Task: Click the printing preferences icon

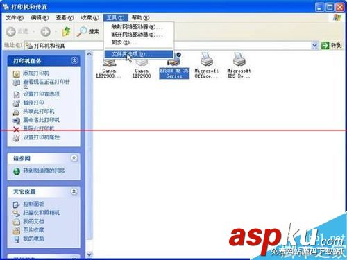Action: (x=17, y=94)
